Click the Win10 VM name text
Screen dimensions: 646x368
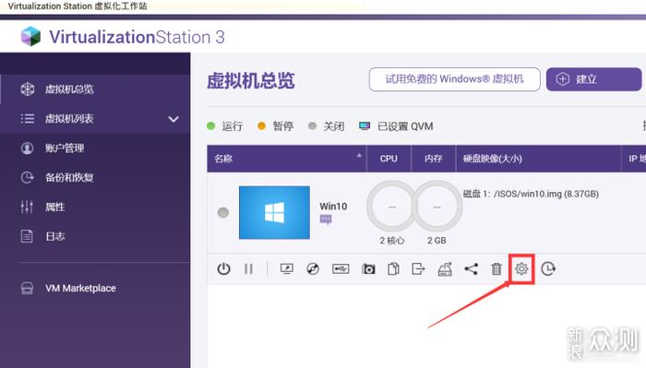tap(333, 207)
